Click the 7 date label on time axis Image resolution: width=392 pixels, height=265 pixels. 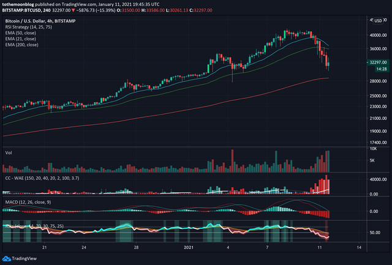[x=267, y=247]
